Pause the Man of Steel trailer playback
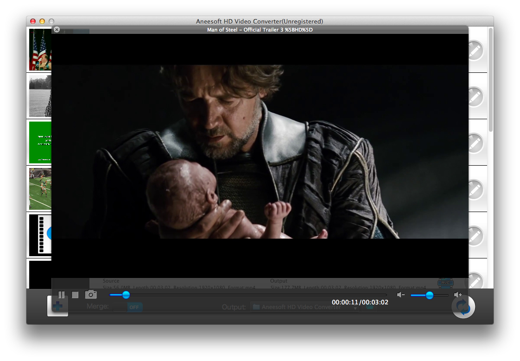This screenshot has height=361, width=520. [61, 295]
